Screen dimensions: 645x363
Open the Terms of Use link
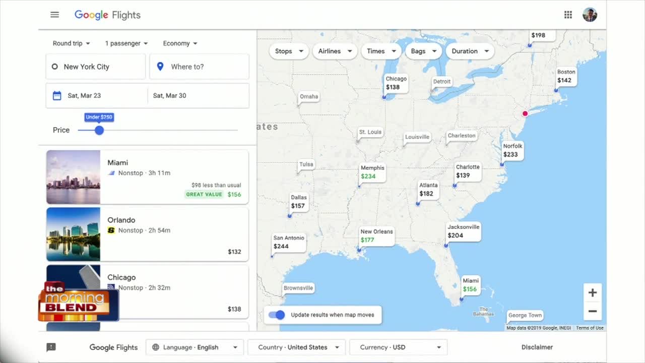(x=590, y=328)
